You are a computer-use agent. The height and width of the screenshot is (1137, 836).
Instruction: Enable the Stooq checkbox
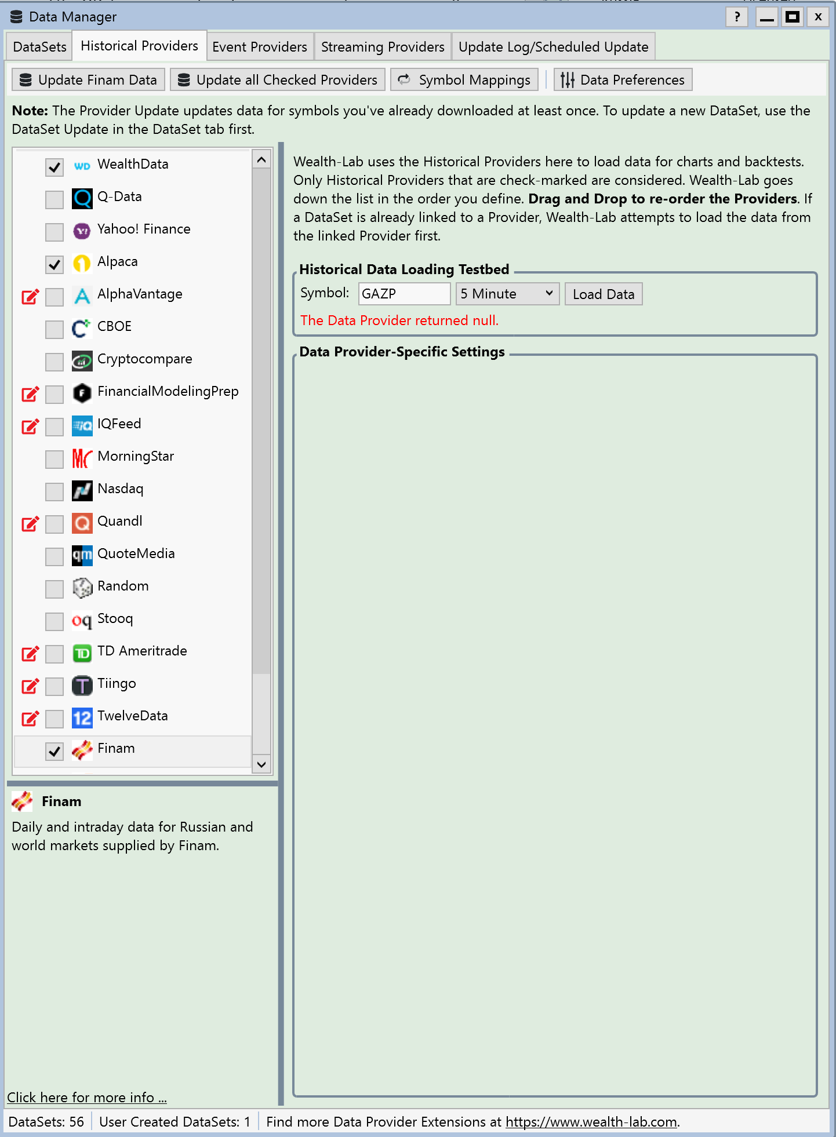coord(54,621)
